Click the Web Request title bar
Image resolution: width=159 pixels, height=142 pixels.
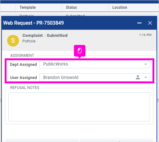click(x=79, y=23)
